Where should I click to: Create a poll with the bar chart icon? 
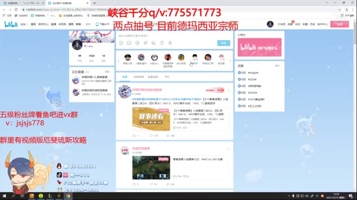pyautogui.click(x=154, y=43)
